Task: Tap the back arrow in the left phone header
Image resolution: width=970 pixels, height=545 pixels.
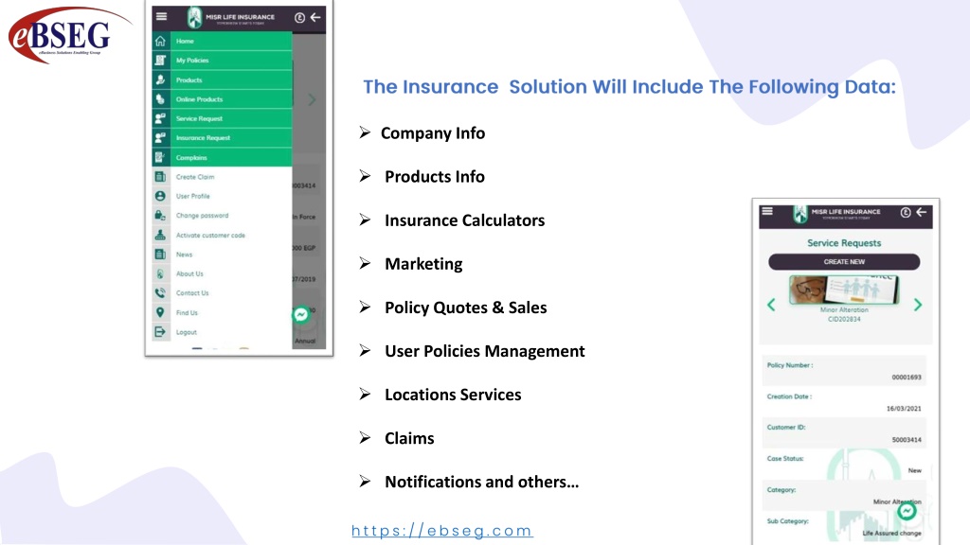Action: click(315, 17)
